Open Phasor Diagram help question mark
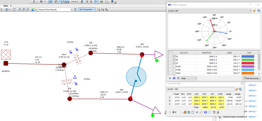 (x=250, y=5)
